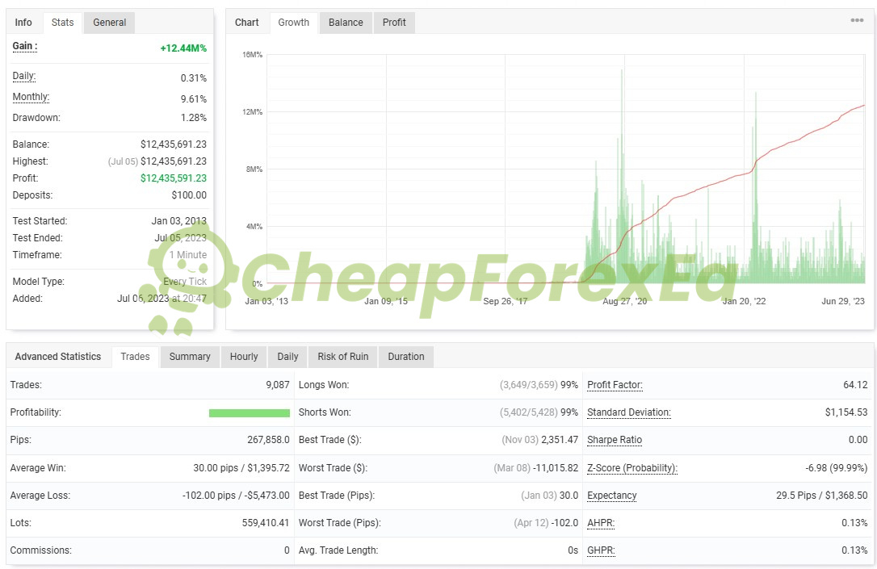Click the +12.44M% gain value
Image resolution: width=877 pixels, height=569 pixels.
(183, 48)
